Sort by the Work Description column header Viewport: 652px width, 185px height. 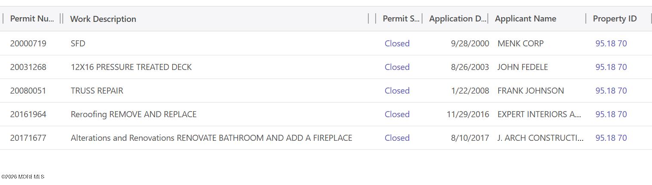(x=103, y=19)
